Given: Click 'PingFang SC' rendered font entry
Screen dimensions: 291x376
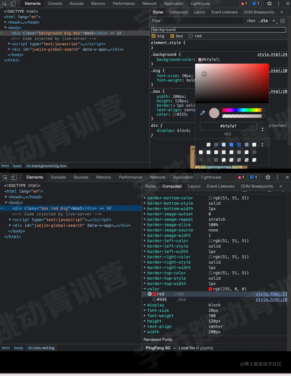Looking at the screenshot, I should tap(158, 348).
